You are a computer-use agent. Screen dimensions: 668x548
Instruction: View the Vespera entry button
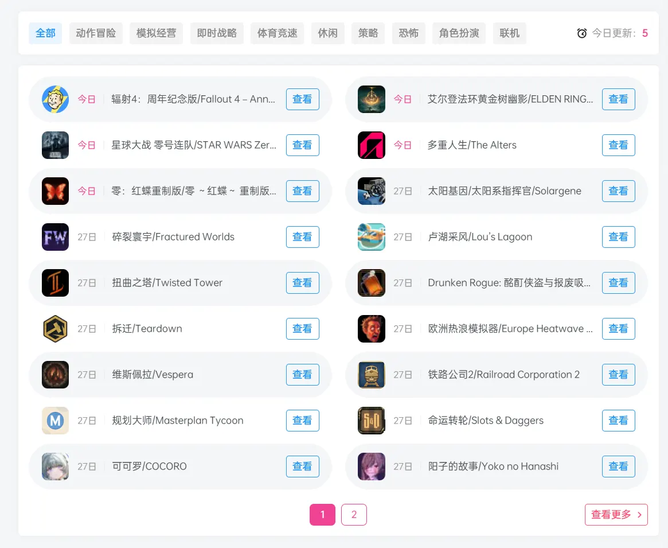303,375
